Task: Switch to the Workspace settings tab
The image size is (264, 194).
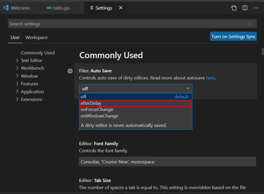Action: (x=37, y=37)
